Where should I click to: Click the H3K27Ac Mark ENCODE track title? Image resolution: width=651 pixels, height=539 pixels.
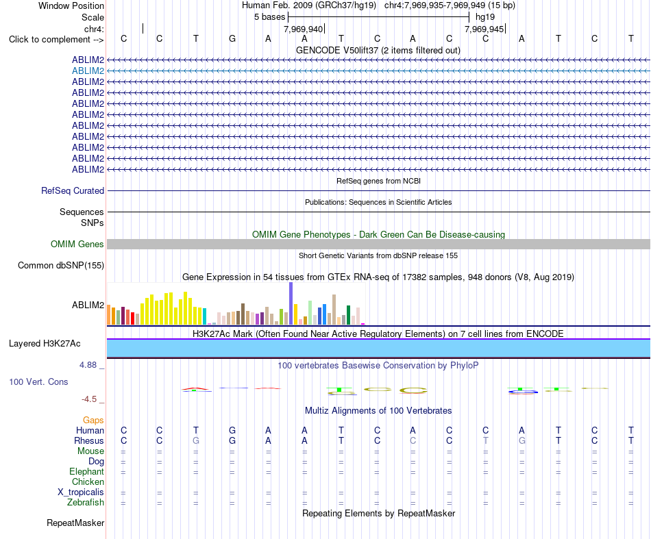(378, 334)
